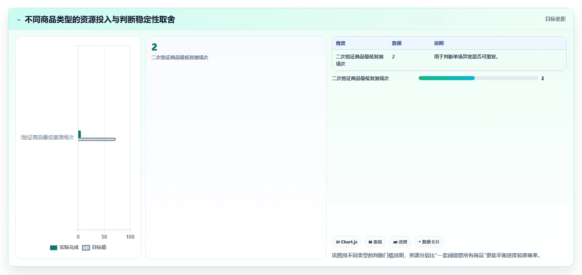This screenshot has height=275, width=582.
Task: Click the green actual-value bar in the chart
Action: (79, 134)
